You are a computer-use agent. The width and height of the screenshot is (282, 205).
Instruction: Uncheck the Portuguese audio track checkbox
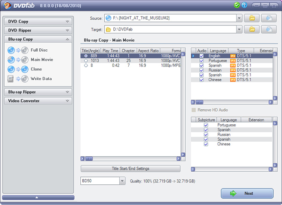point(202,61)
